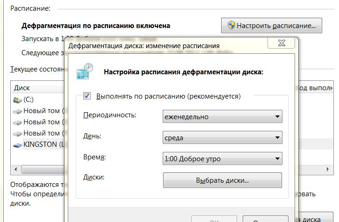Click first Новый том drive icon

point(17,111)
